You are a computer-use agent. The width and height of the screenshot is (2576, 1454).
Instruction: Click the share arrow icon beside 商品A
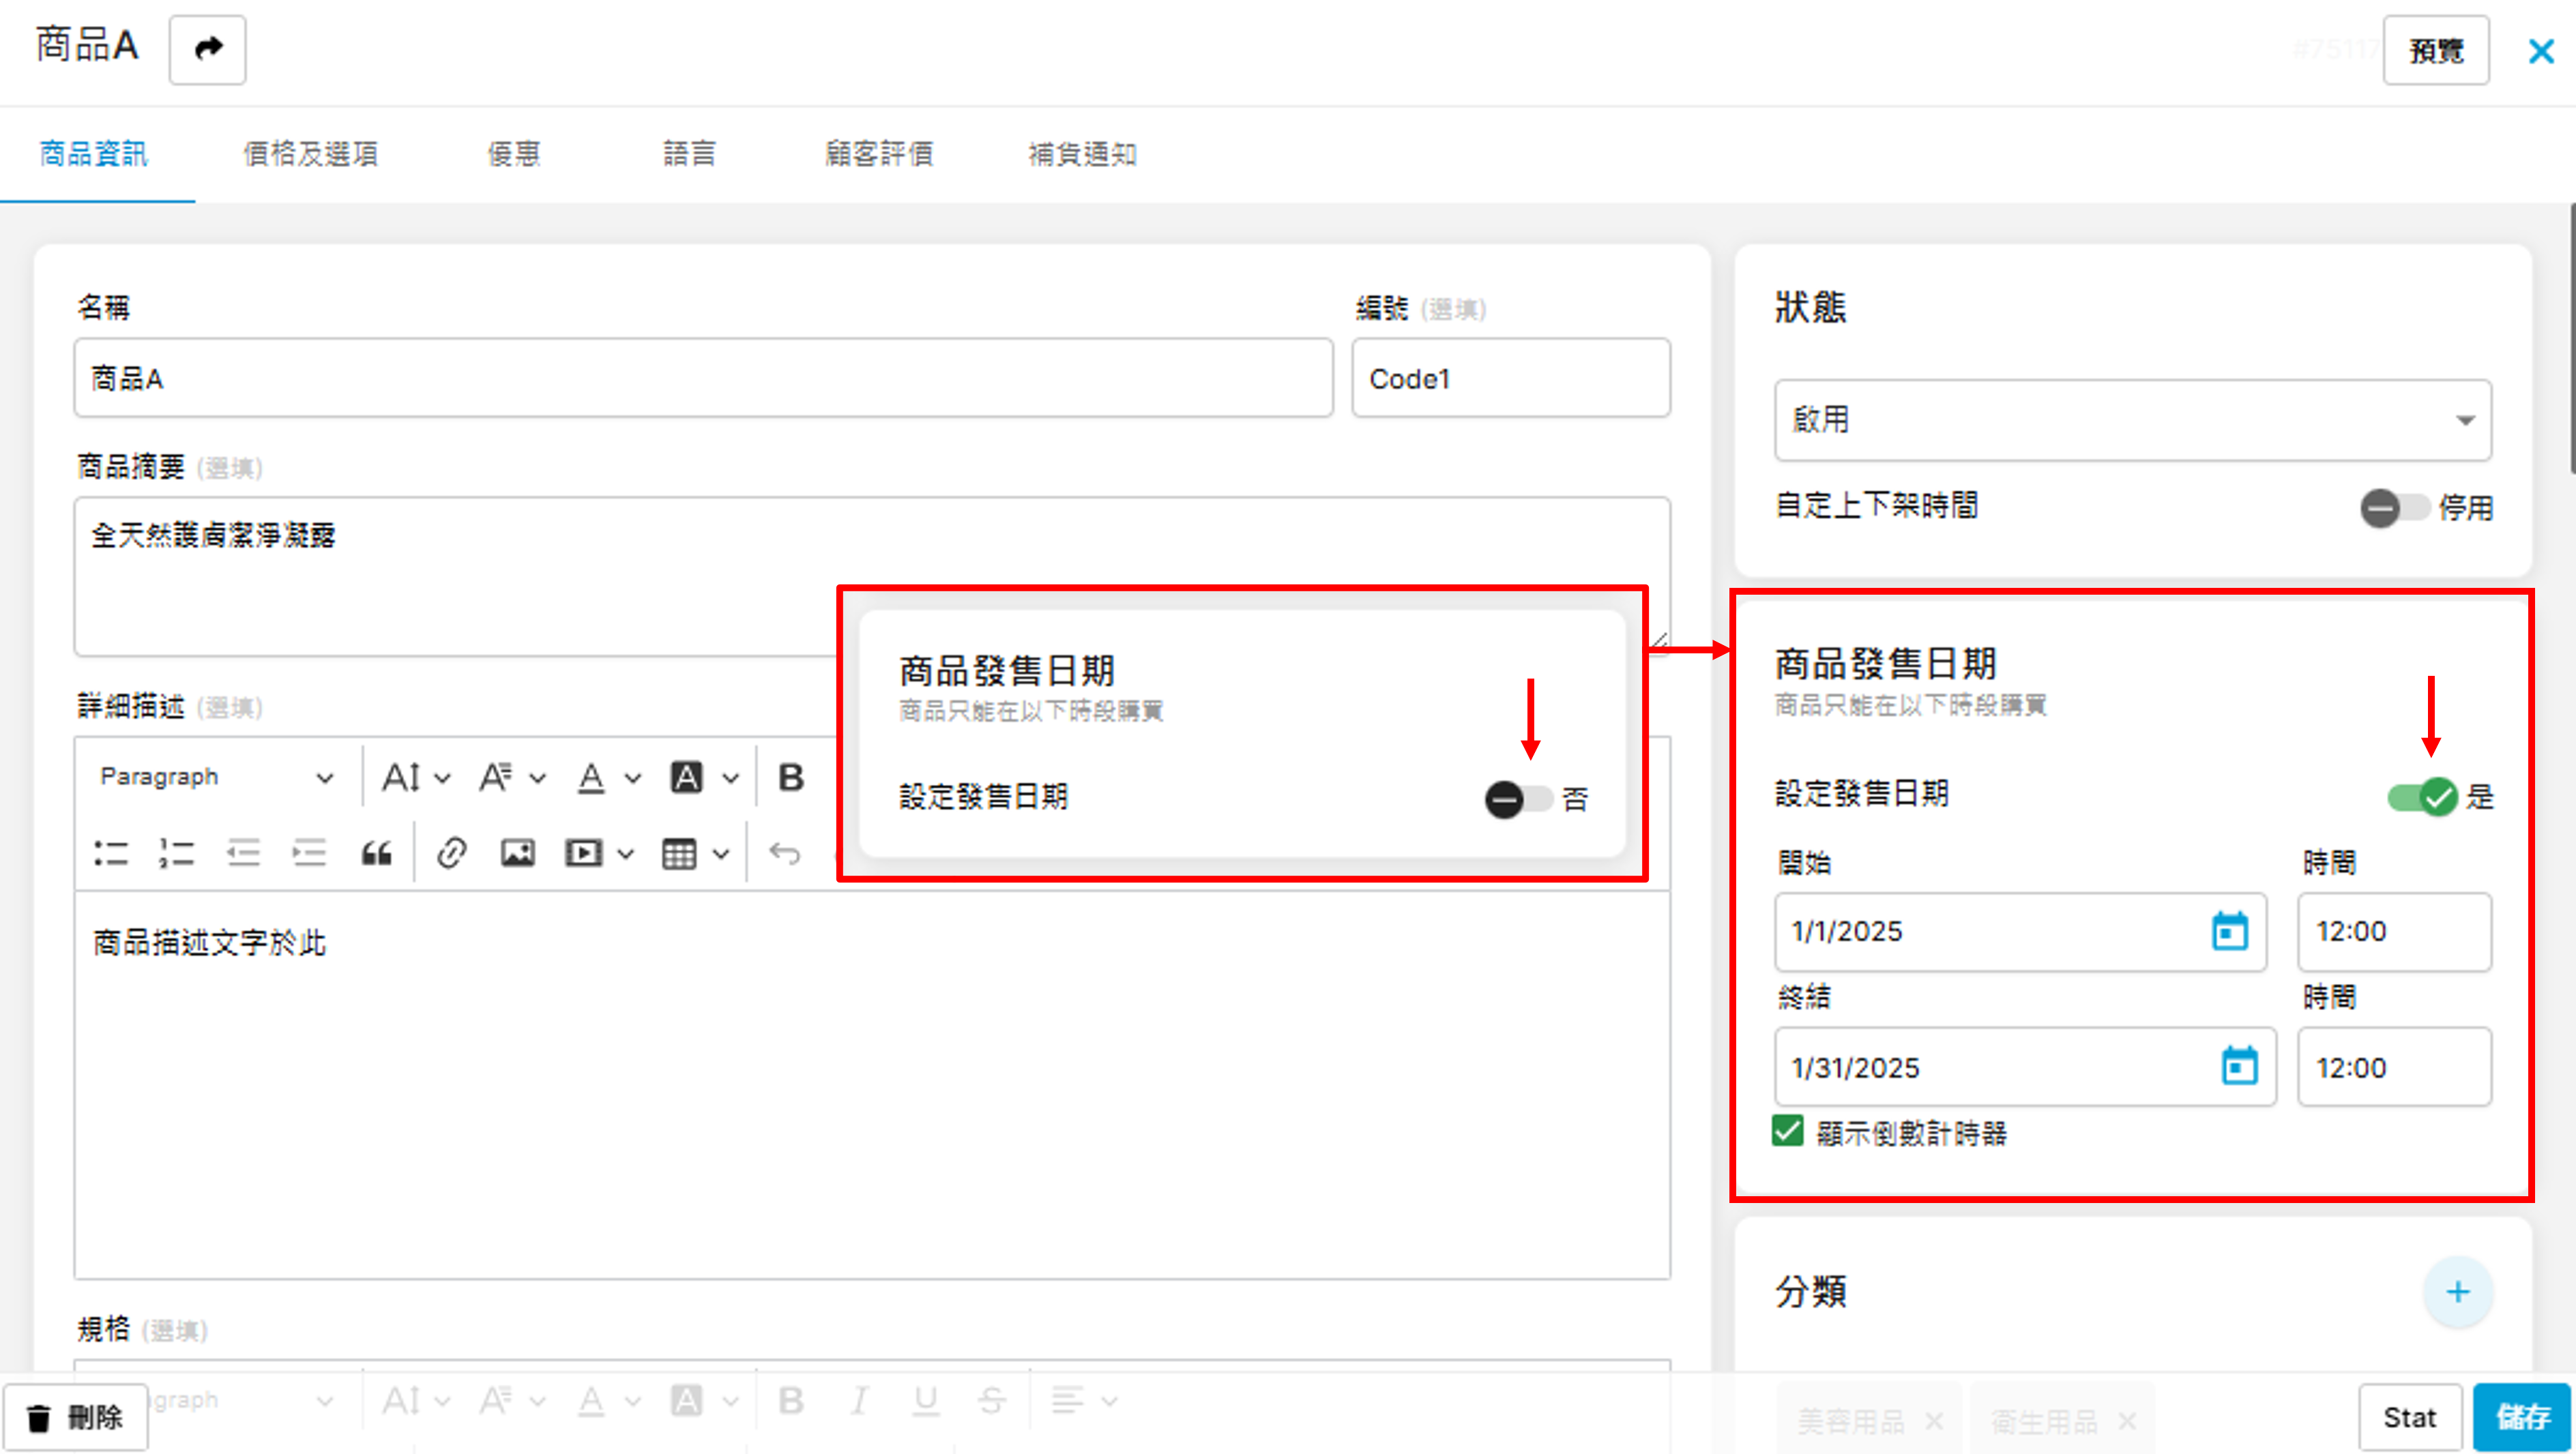(x=207, y=49)
